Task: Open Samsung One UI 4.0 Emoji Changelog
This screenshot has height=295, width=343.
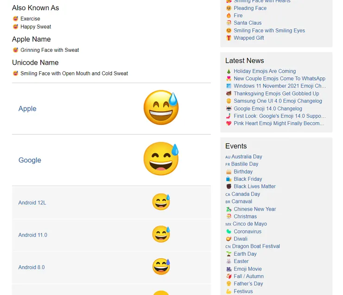Action: click(278, 101)
